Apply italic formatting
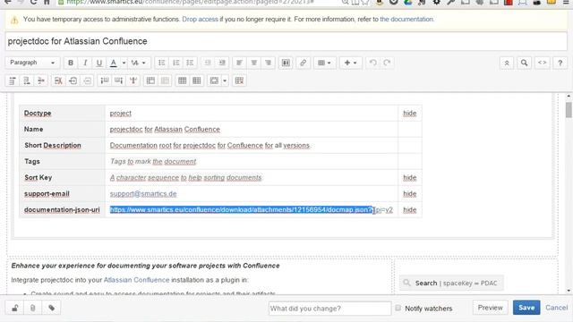 pyautogui.click(x=85, y=63)
